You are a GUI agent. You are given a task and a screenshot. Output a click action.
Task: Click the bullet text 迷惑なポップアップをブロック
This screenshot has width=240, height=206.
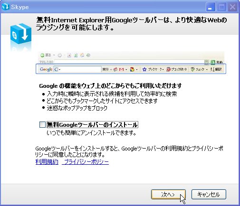click(x=77, y=108)
